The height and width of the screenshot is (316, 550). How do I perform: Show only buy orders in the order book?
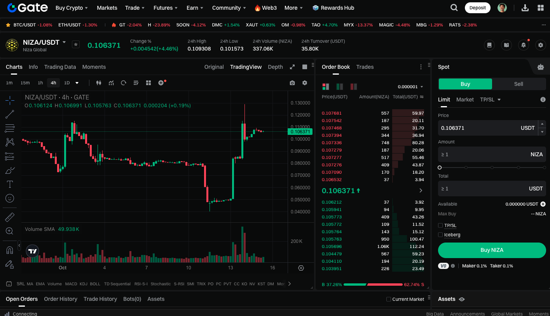pyautogui.click(x=340, y=87)
